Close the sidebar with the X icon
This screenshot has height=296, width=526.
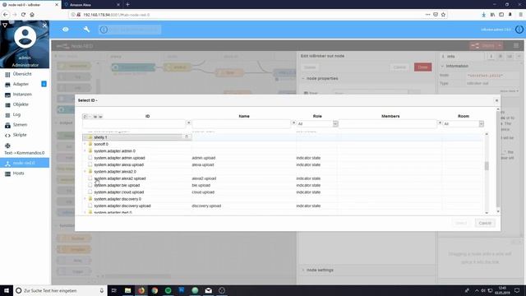click(44, 25)
